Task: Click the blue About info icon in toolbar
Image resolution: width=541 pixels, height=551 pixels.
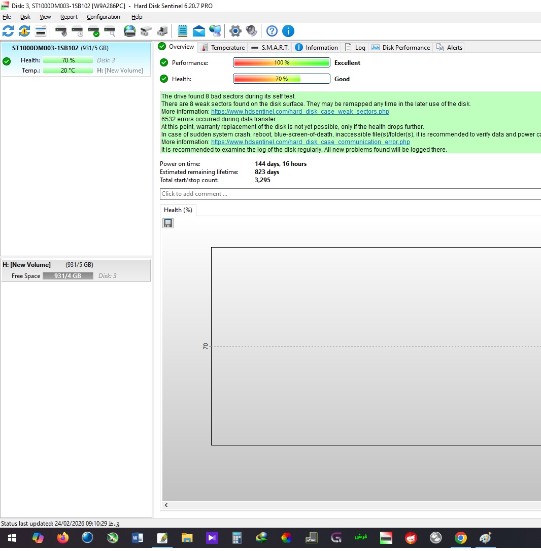Action: 288,31
